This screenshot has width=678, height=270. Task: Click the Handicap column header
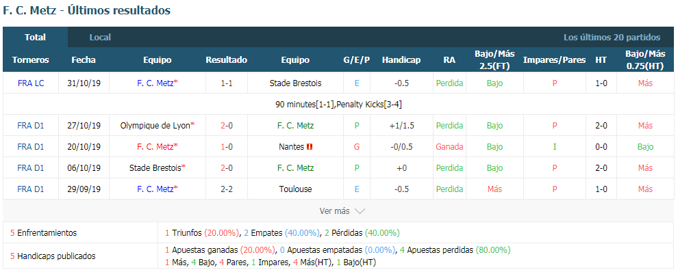click(x=401, y=60)
